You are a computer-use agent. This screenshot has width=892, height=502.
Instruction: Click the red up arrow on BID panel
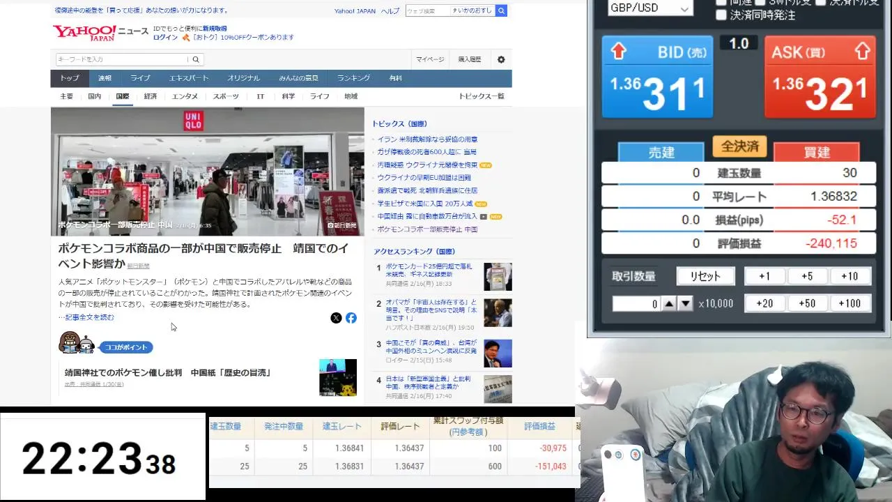click(x=619, y=51)
